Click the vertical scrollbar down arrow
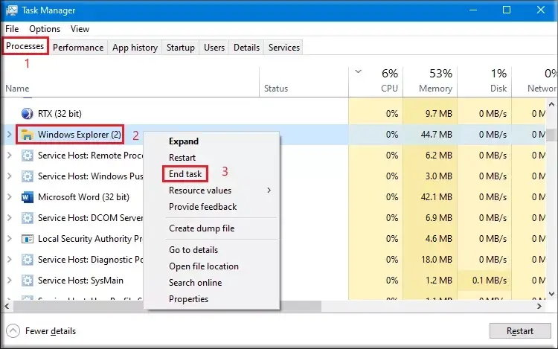Image resolution: width=558 pixels, height=349 pixels. pos(551,294)
